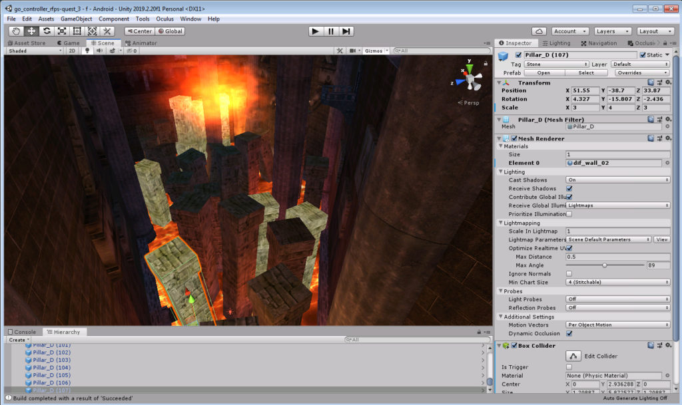
Task: Collapse the Transform component
Action: point(500,82)
